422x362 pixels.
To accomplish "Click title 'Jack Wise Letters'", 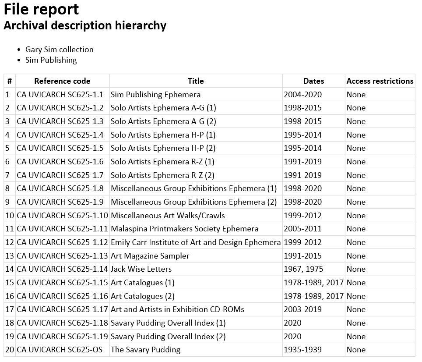I will coord(141,269).
